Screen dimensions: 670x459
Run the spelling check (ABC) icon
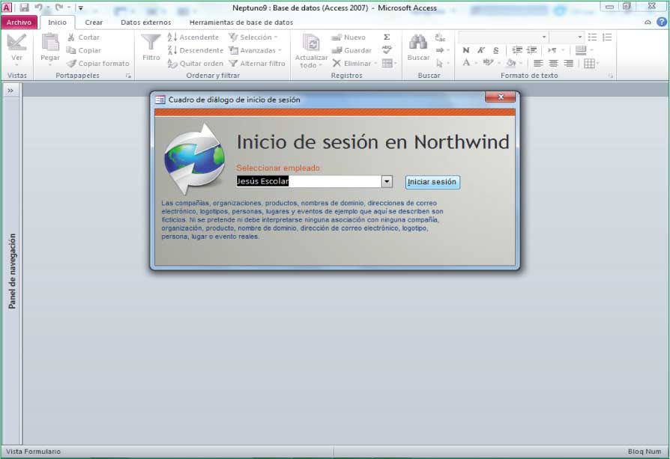[387, 50]
